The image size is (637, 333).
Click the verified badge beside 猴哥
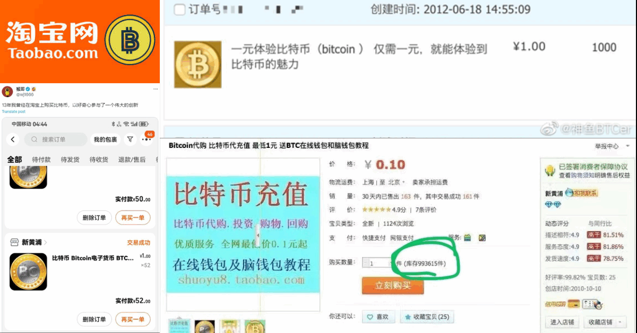(29, 89)
